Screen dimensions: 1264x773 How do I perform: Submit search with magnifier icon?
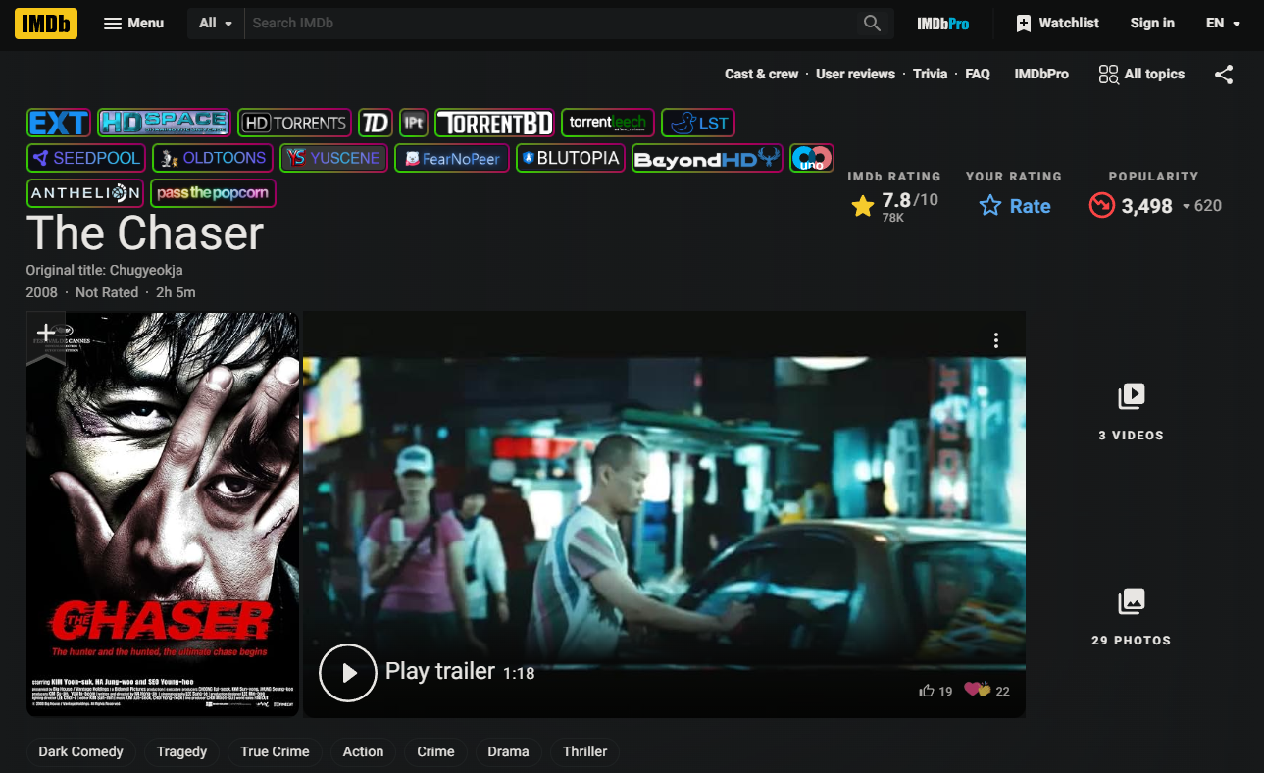[x=872, y=23]
